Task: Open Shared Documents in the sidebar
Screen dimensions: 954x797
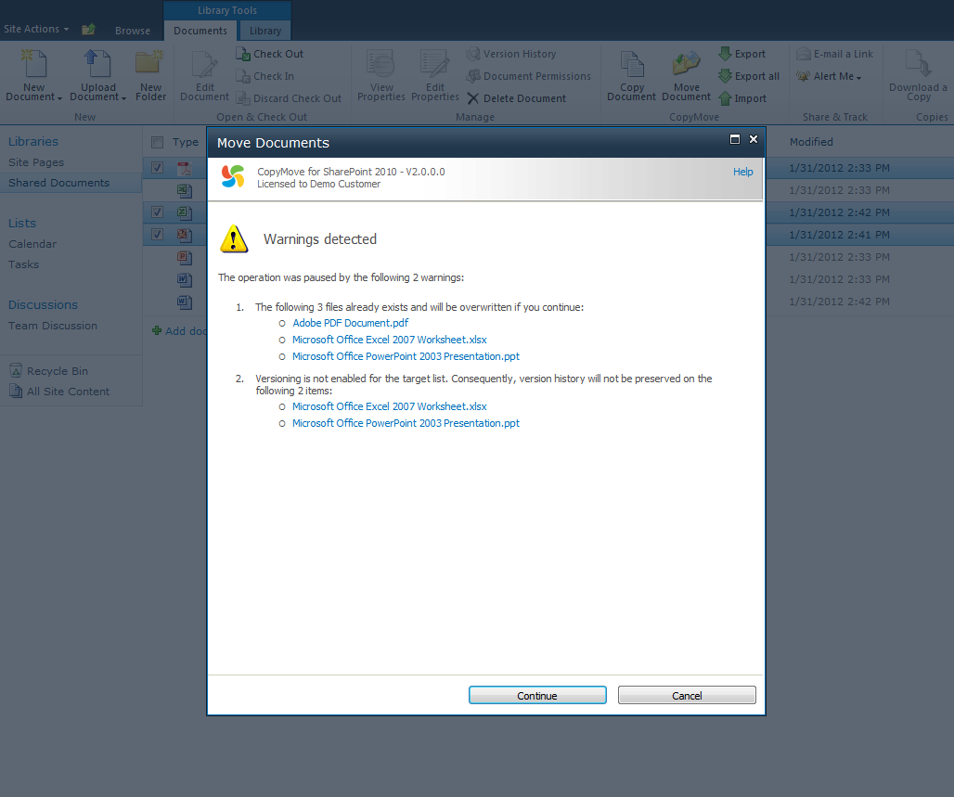Action: tap(59, 183)
